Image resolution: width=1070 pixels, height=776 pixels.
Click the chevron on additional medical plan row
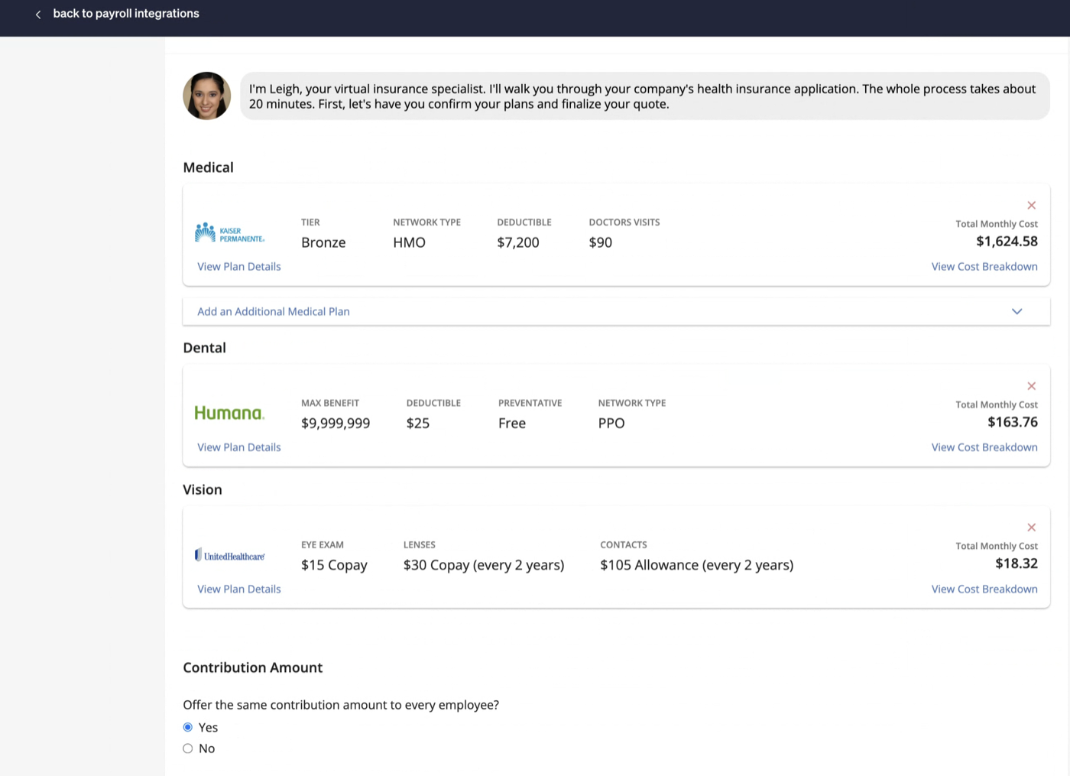(x=1016, y=311)
